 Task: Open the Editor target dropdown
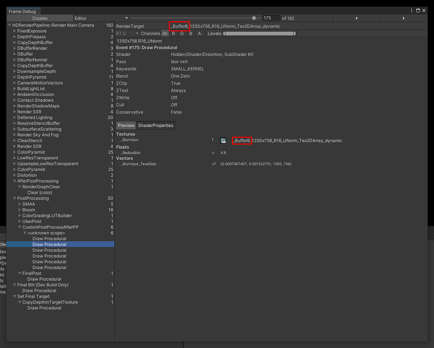pyautogui.click(x=100, y=18)
